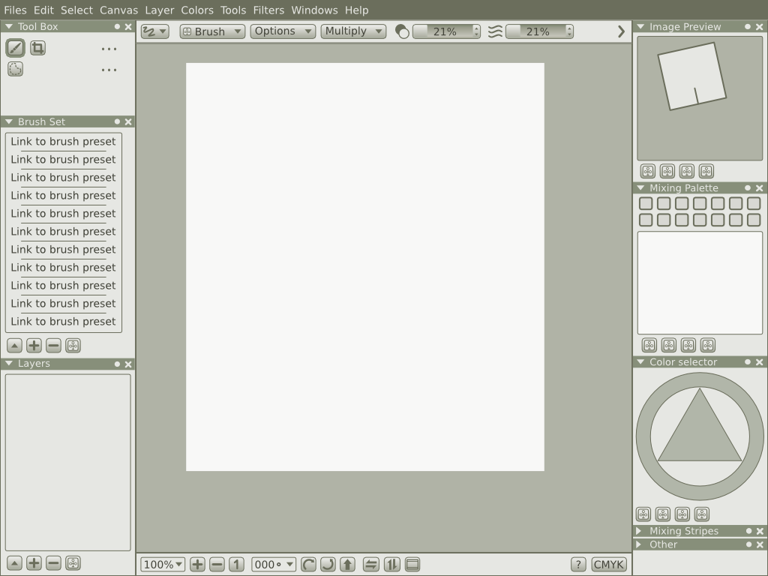
Task: Click the horizontal mirror swap arrows icon
Action: tap(370, 565)
